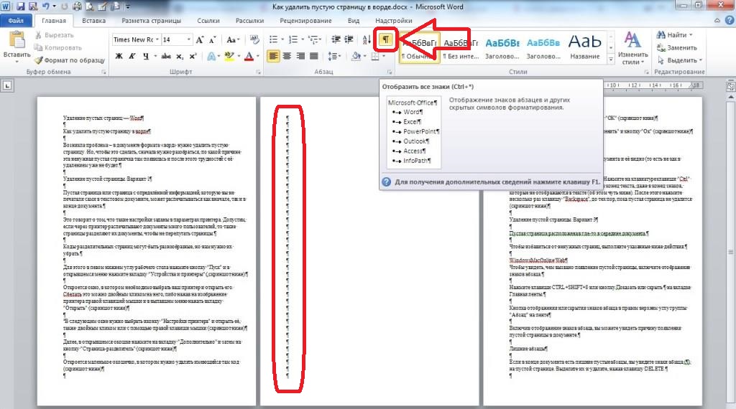Justify the text
Image resolution: width=736 pixels, height=409 pixels.
point(314,56)
